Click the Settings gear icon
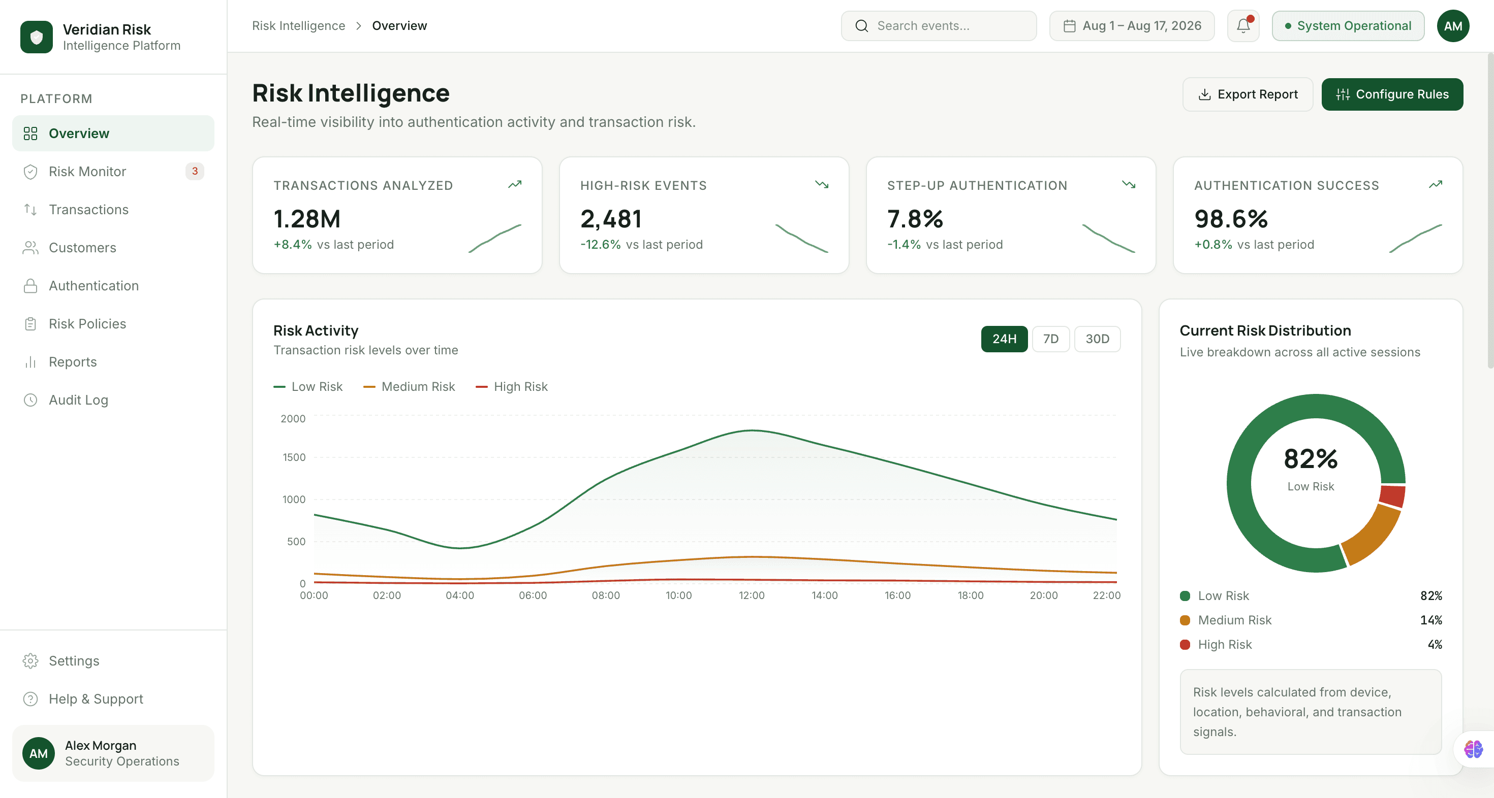Viewport: 1494px width, 798px height. pyautogui.click(x=30, y=660)
